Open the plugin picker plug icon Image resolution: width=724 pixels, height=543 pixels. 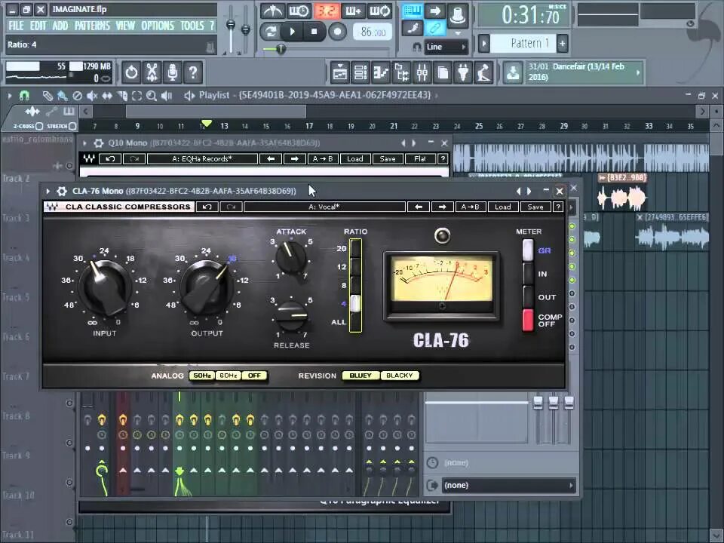tap(463, 72)
